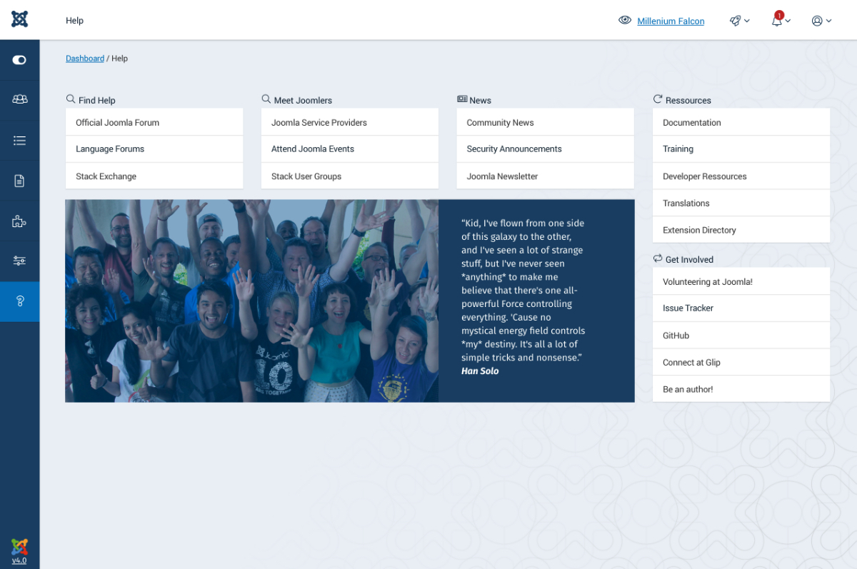The width and height of the screenshot is (857, 569).
Task: Toggle the sidebar menu switch
Action: click(19, 60)
